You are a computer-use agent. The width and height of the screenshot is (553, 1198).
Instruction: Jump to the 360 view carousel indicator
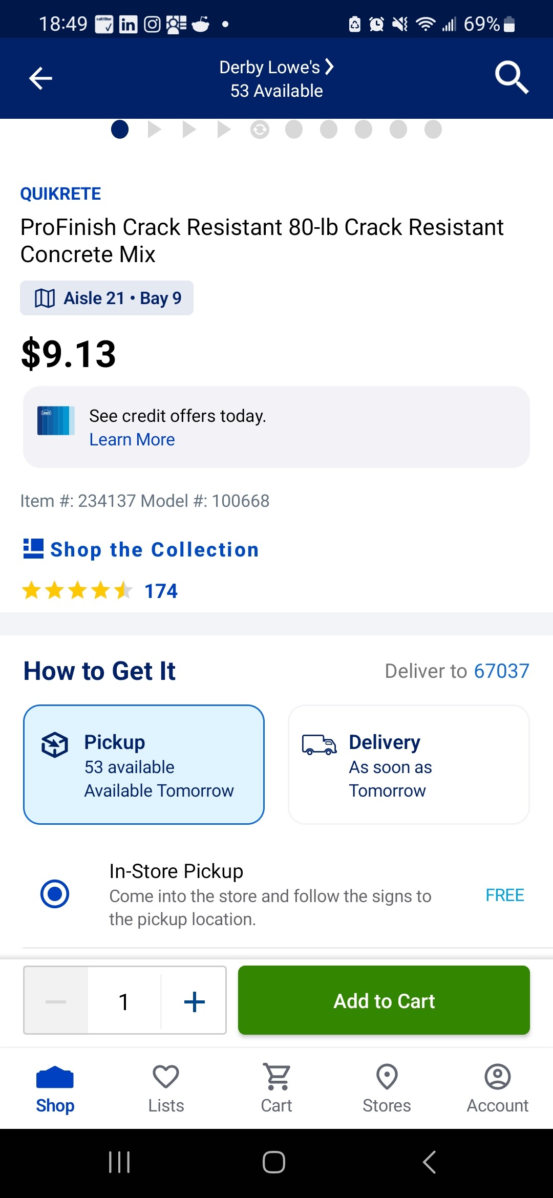(260, 130)
